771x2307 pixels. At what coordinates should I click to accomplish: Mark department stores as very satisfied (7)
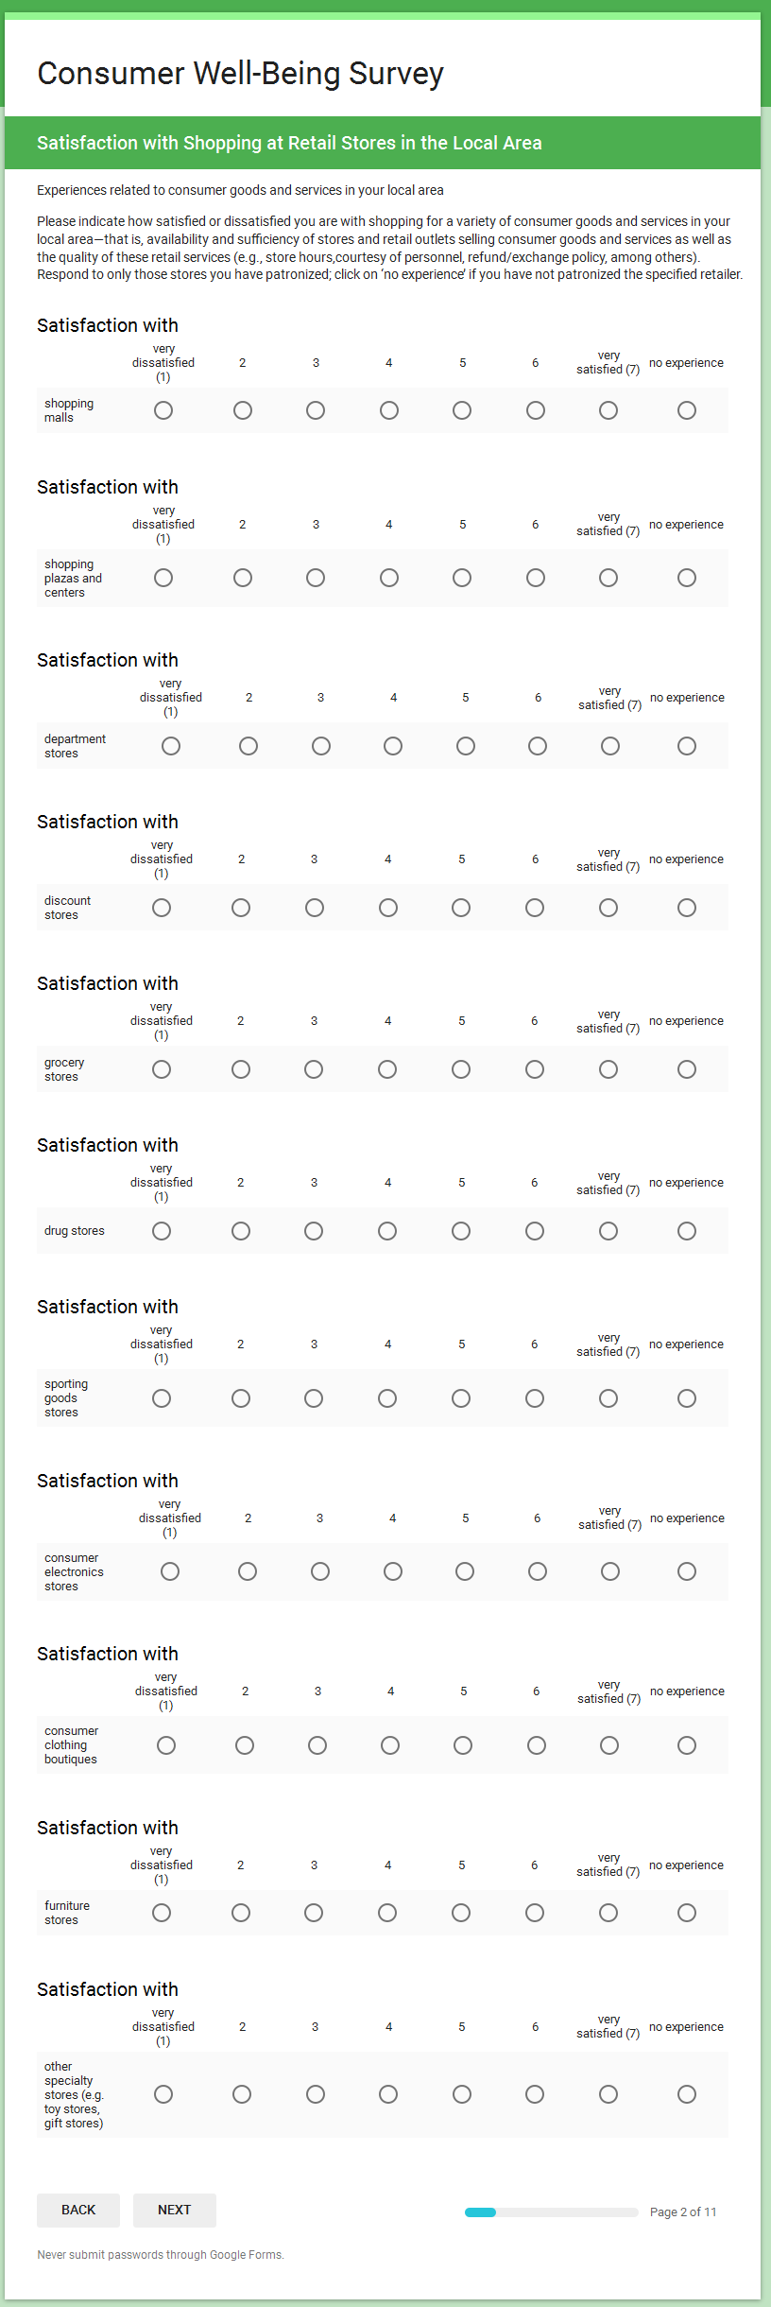click(x=610, y=746)
